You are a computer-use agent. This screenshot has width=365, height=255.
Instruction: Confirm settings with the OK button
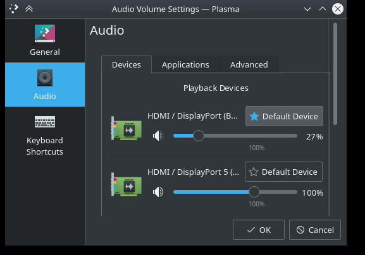coord(258,230)
